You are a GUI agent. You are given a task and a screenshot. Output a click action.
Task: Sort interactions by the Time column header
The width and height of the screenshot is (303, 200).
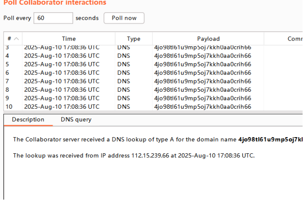pyautogui.click(x=69, y=39)
